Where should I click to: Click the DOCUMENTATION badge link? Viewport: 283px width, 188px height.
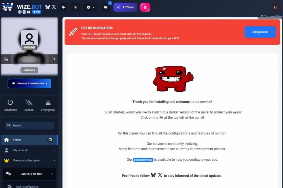143,160
